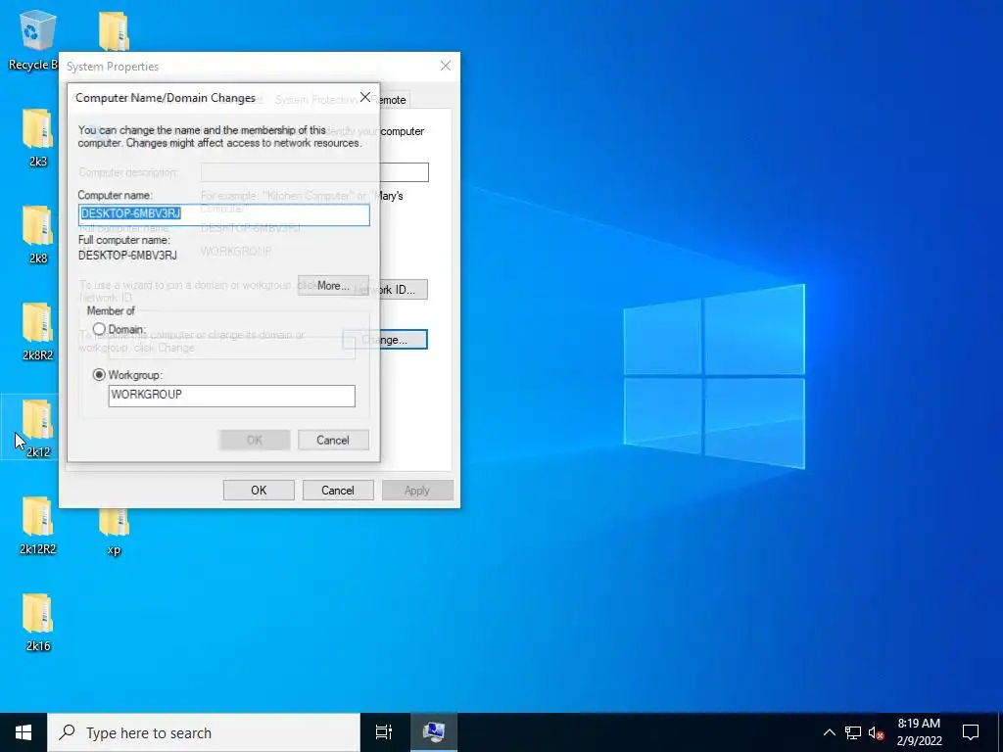Viewport: 1003px width, 752px height.
Task: Open the notification center icon
Action: point(971,732)
